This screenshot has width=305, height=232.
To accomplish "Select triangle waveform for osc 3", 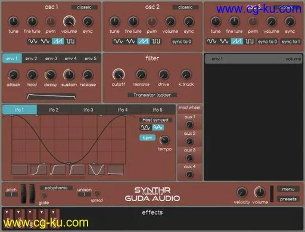I will 225,41.
